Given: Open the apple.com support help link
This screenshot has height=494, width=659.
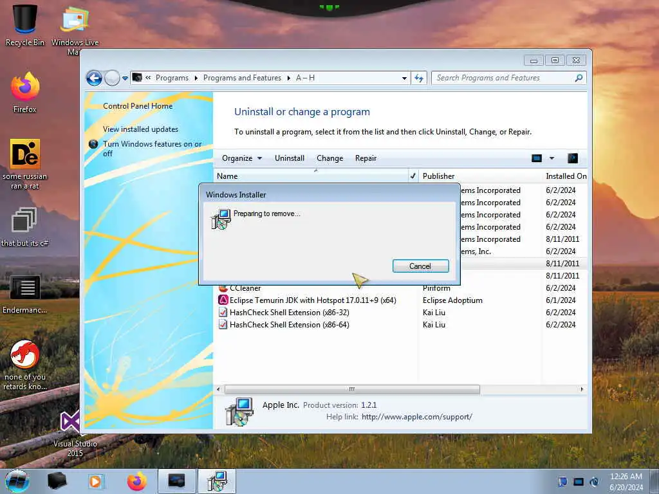Looking at the screenshot, I should [417, 417].
